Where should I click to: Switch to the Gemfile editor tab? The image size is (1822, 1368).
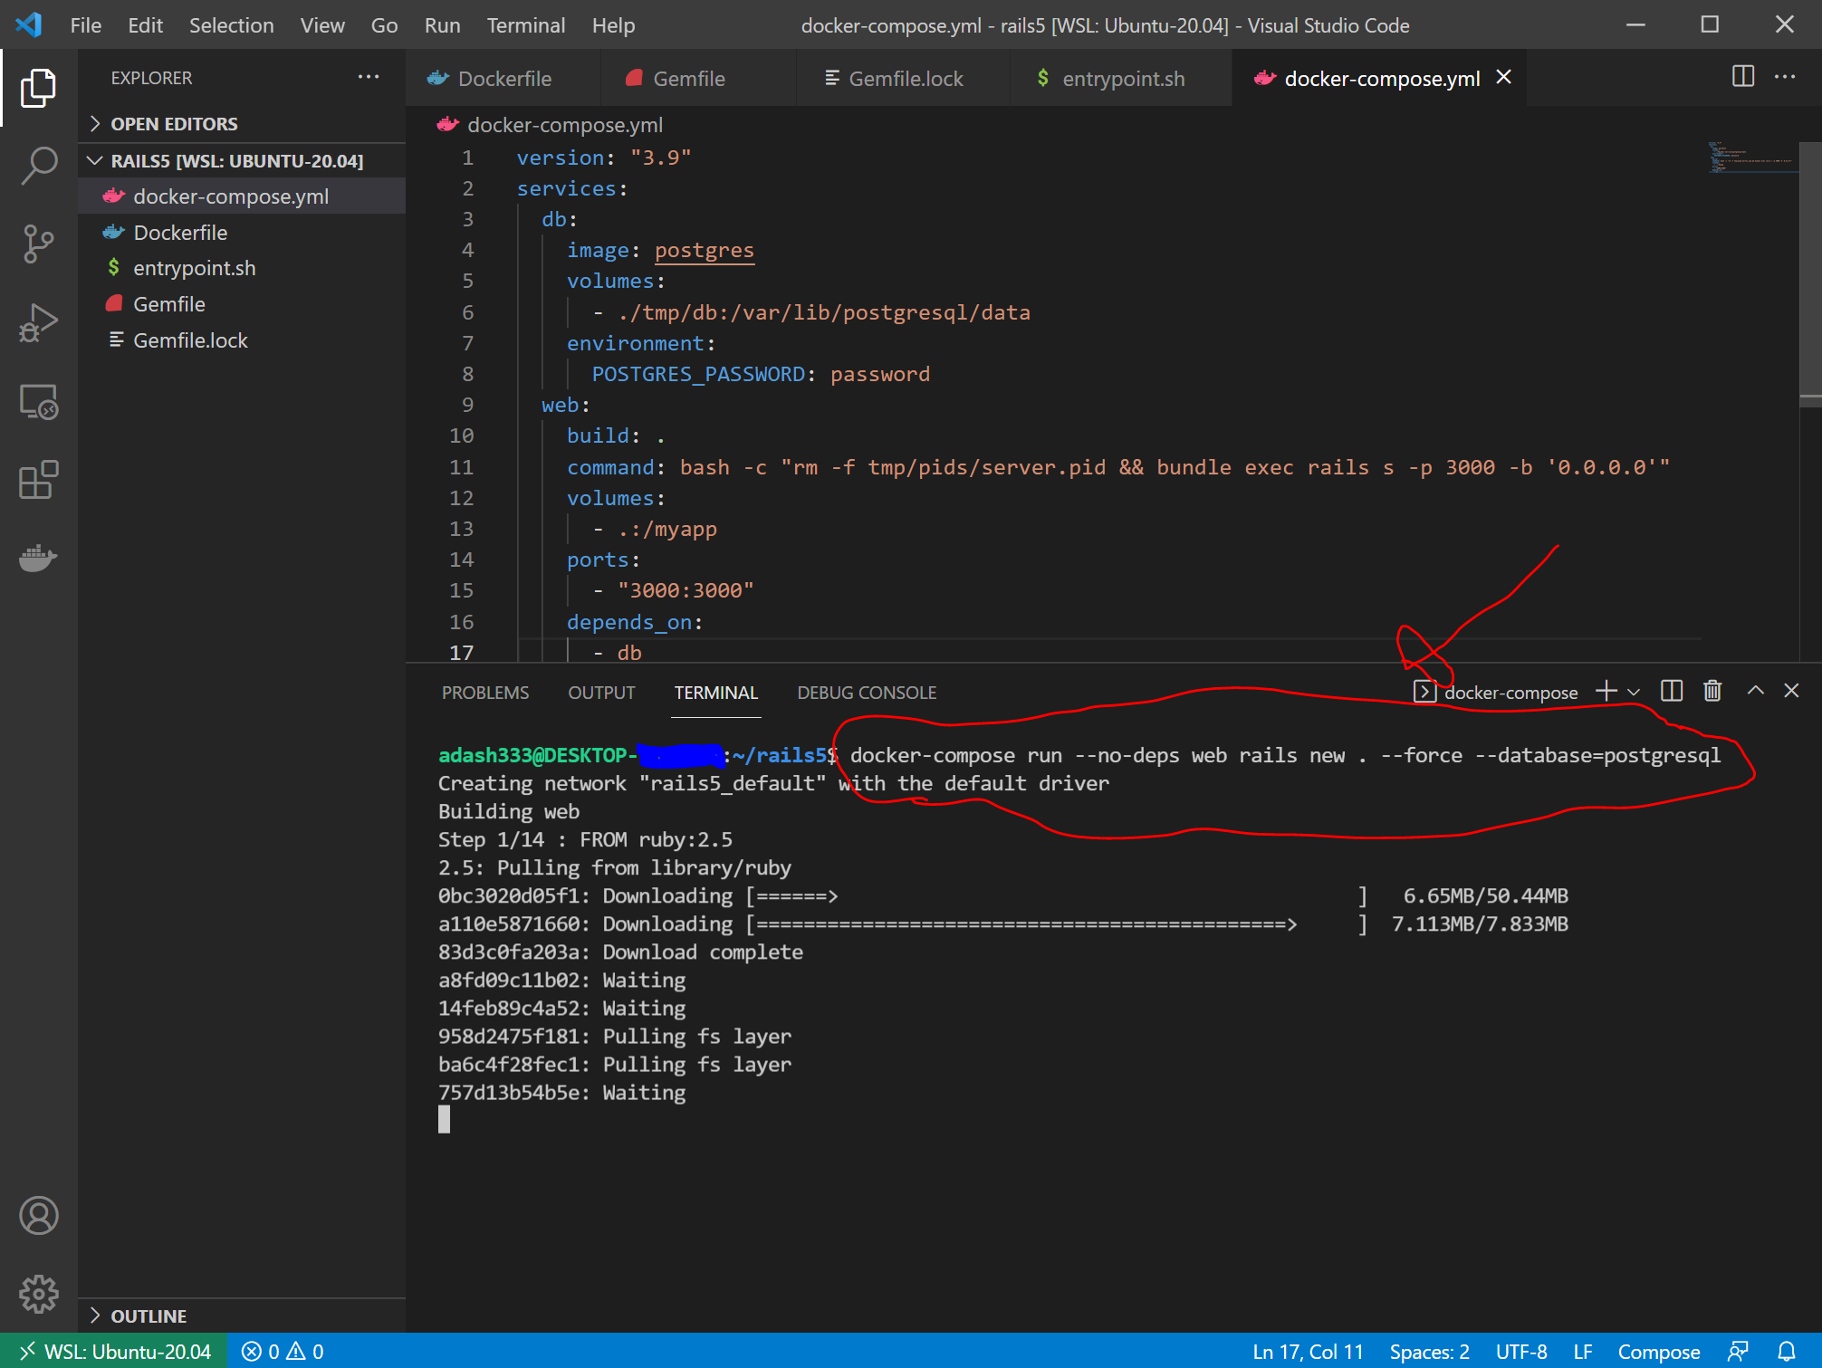click(698, 79)
